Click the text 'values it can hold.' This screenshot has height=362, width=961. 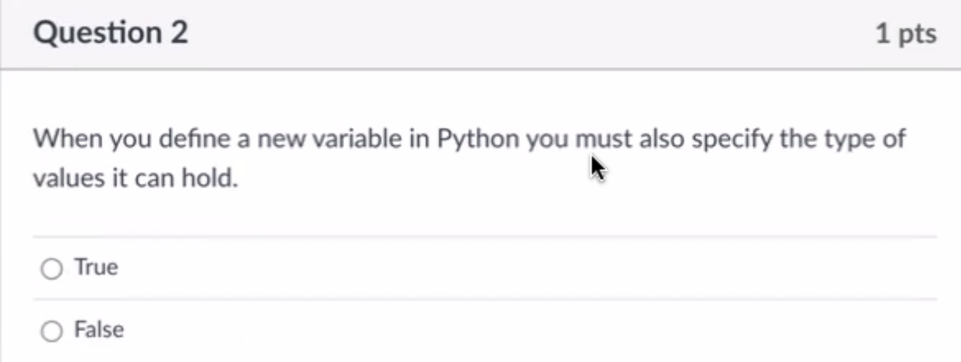135,178
